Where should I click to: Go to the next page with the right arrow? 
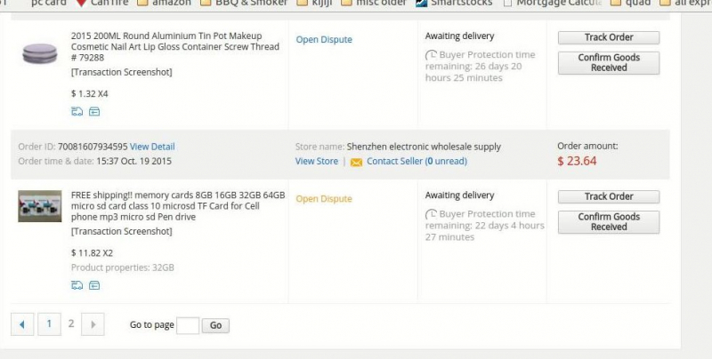point(93,324)
